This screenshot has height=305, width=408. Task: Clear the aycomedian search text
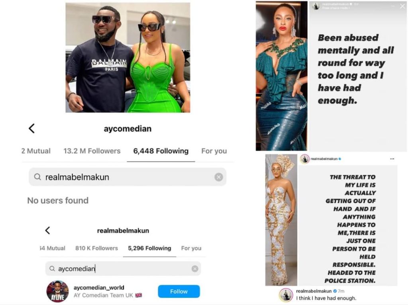coord(194,269)
